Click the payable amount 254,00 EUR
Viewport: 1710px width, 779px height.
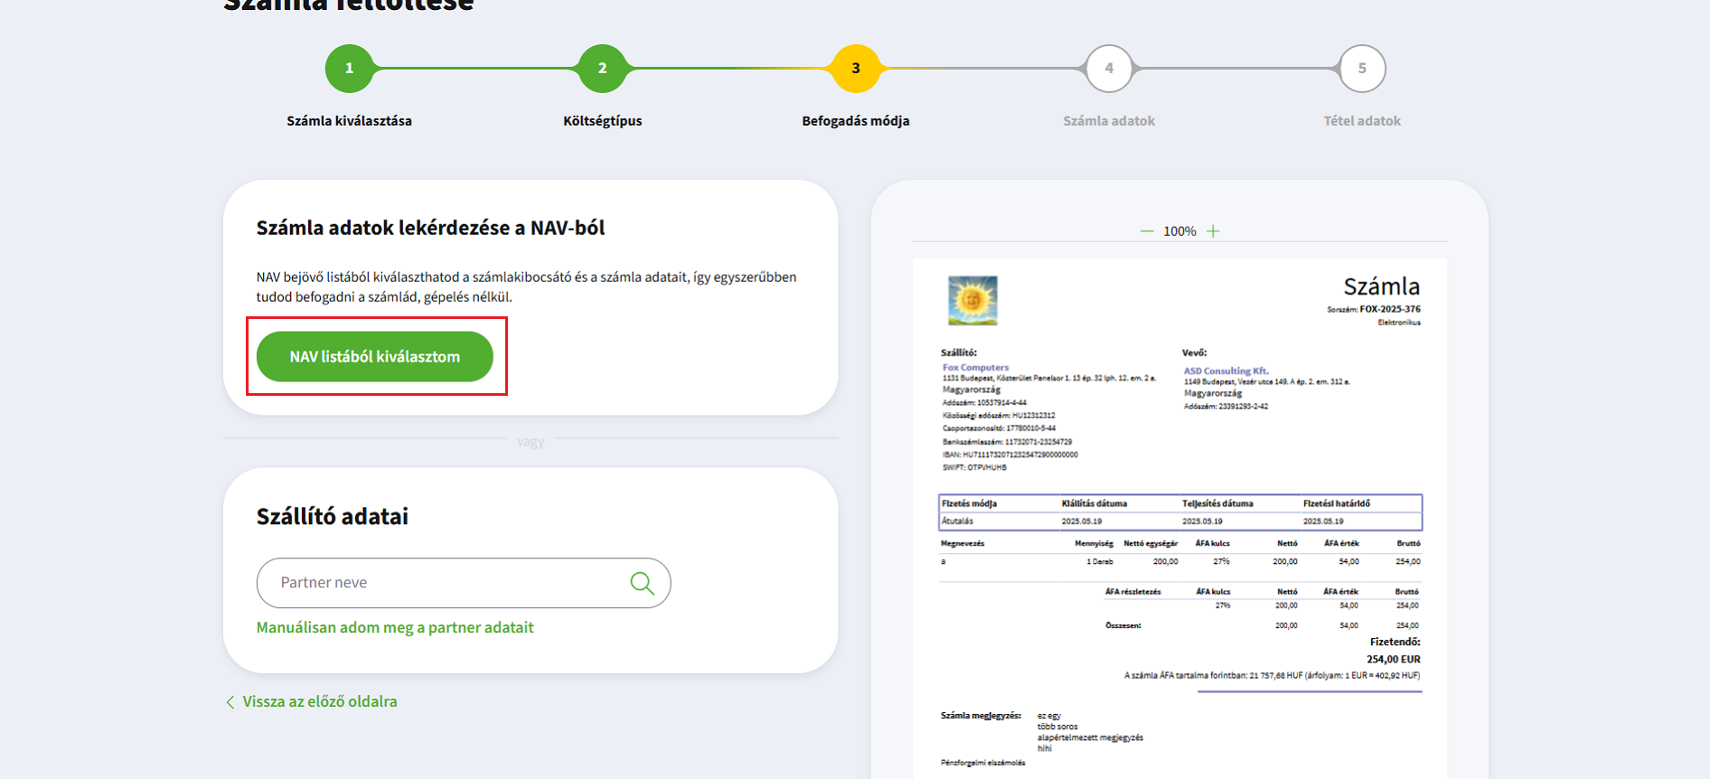pos(1393,659)
